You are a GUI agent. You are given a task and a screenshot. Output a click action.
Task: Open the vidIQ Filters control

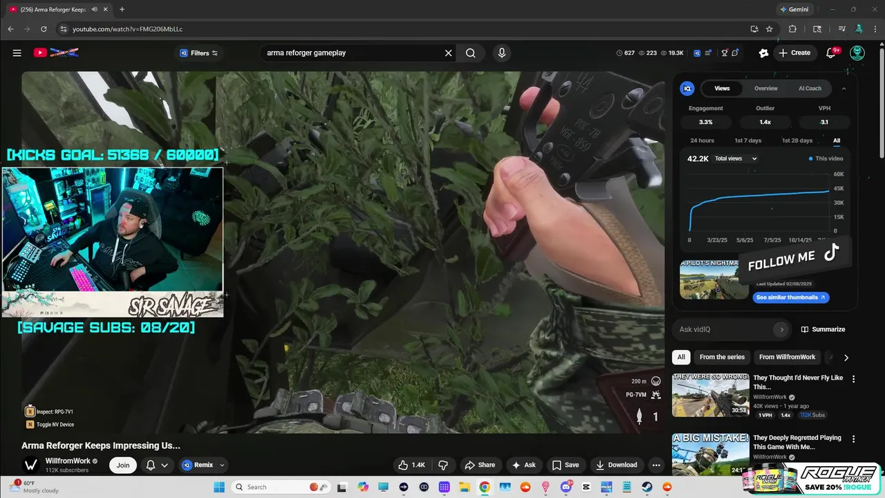point(198,53)
